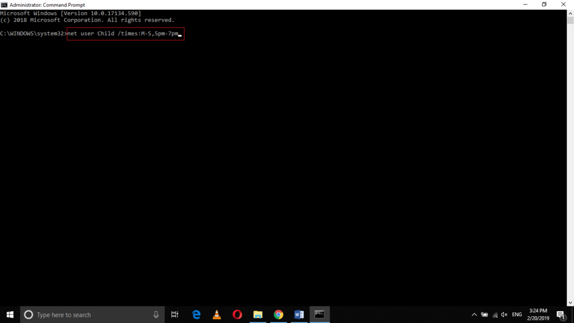This screenshot has width=574, height=323.
Task: Launch Opera browser from the taskbar
Action: tap(237, 315)
